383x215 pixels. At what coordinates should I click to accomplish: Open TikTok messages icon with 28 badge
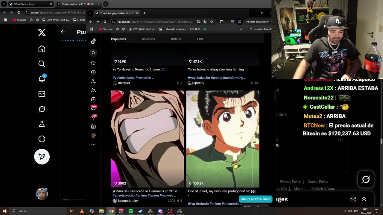pos(93,117)
